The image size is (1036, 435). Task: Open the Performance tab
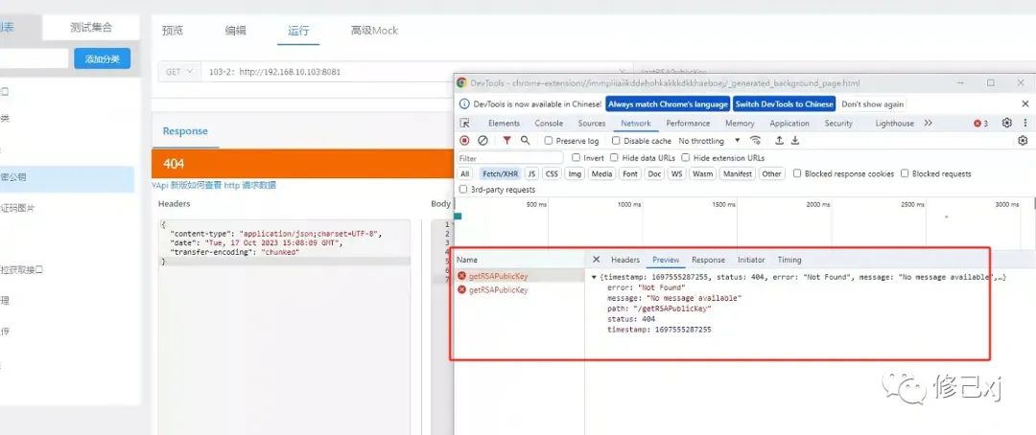(x=688, y=124)
